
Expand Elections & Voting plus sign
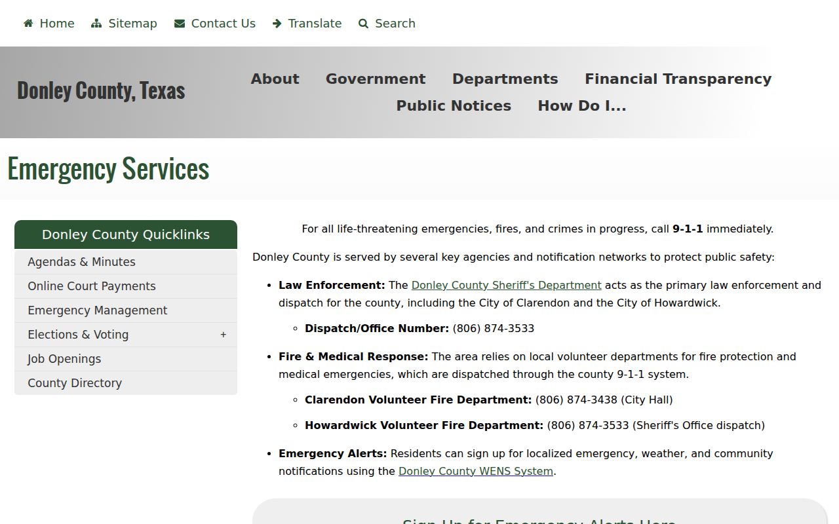click(x=224, y=335)
